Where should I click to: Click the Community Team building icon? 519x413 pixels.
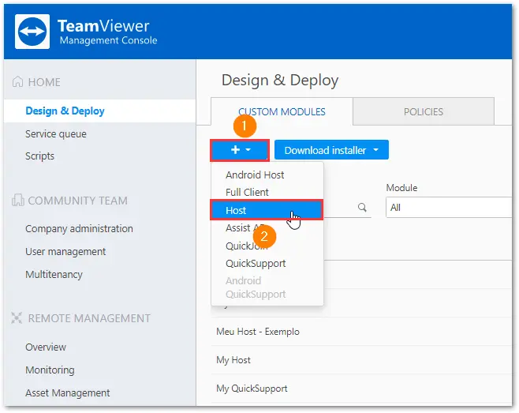[x=18, y=200]
